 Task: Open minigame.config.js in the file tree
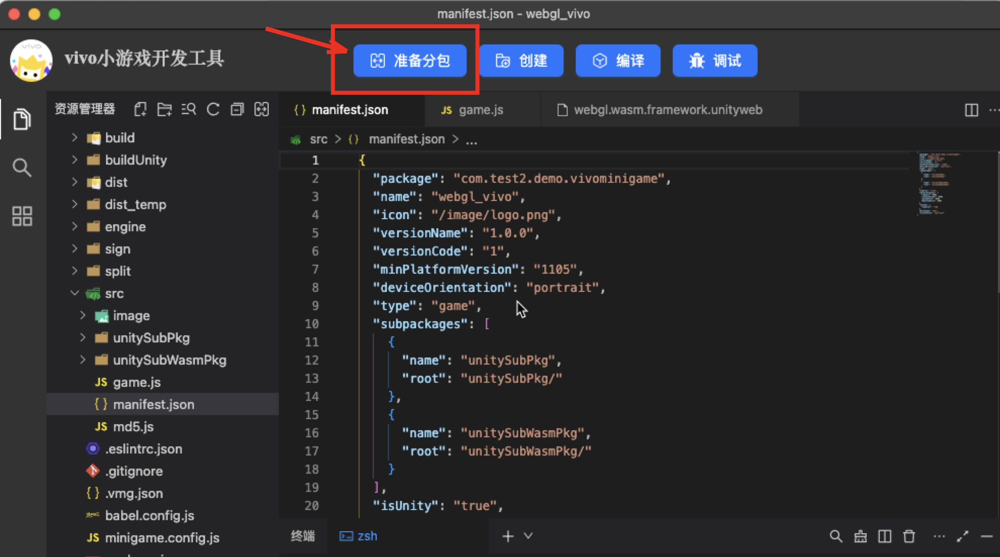[163, 537]
